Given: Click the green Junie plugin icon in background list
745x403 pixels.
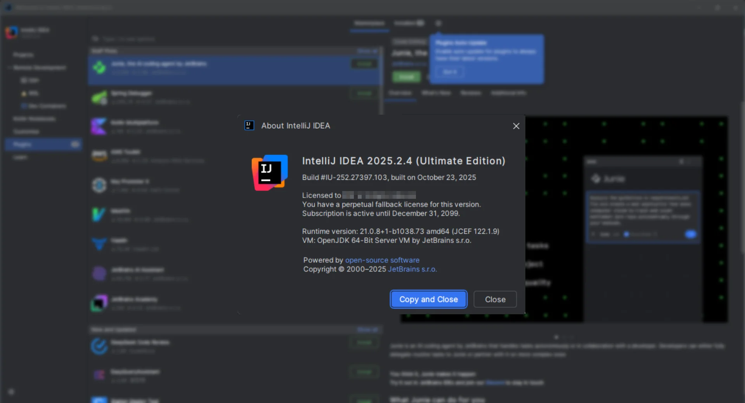Looking at the screenshot, I should click(x=99, y=67).
